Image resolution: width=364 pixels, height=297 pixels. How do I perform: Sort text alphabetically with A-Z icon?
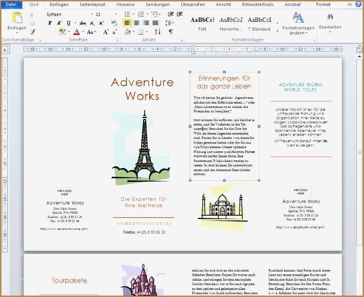coord(157,32)
